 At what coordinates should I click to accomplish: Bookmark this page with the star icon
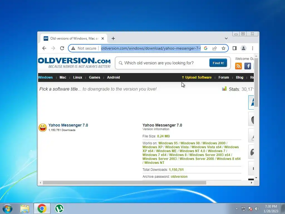pyautogui.click(x=223, y=48)
